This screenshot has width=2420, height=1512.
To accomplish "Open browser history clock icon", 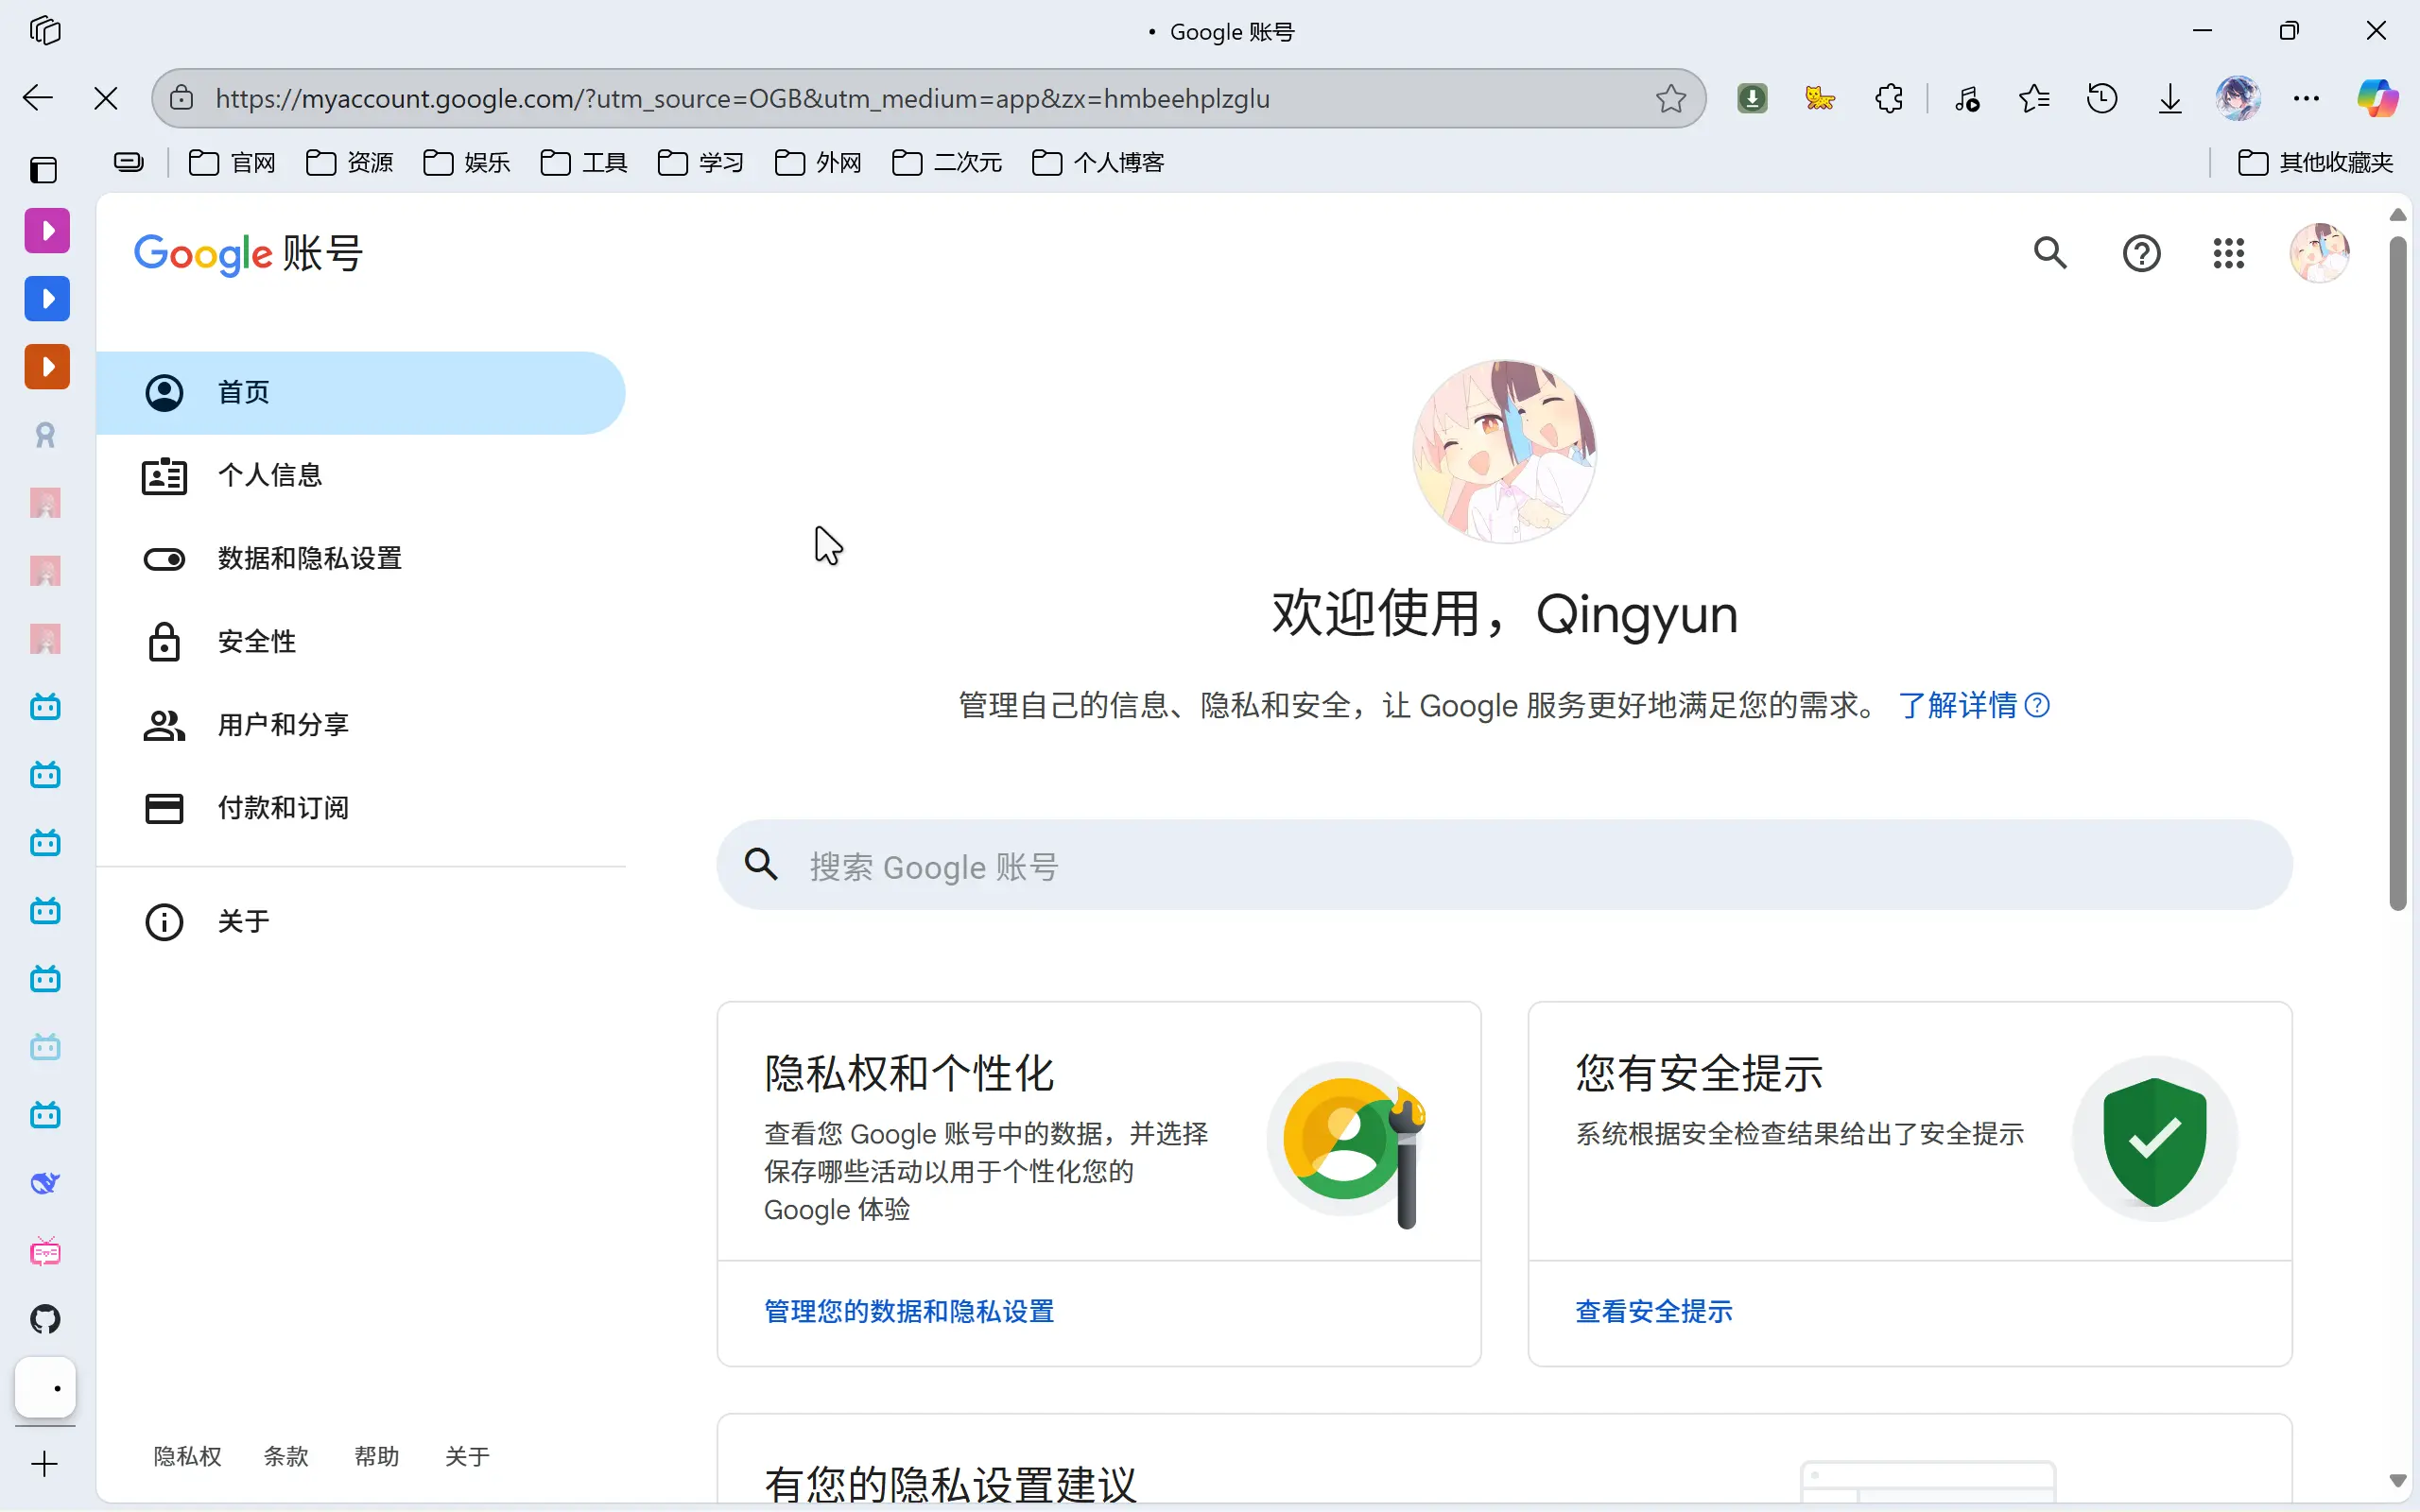I will [2102, 98].
